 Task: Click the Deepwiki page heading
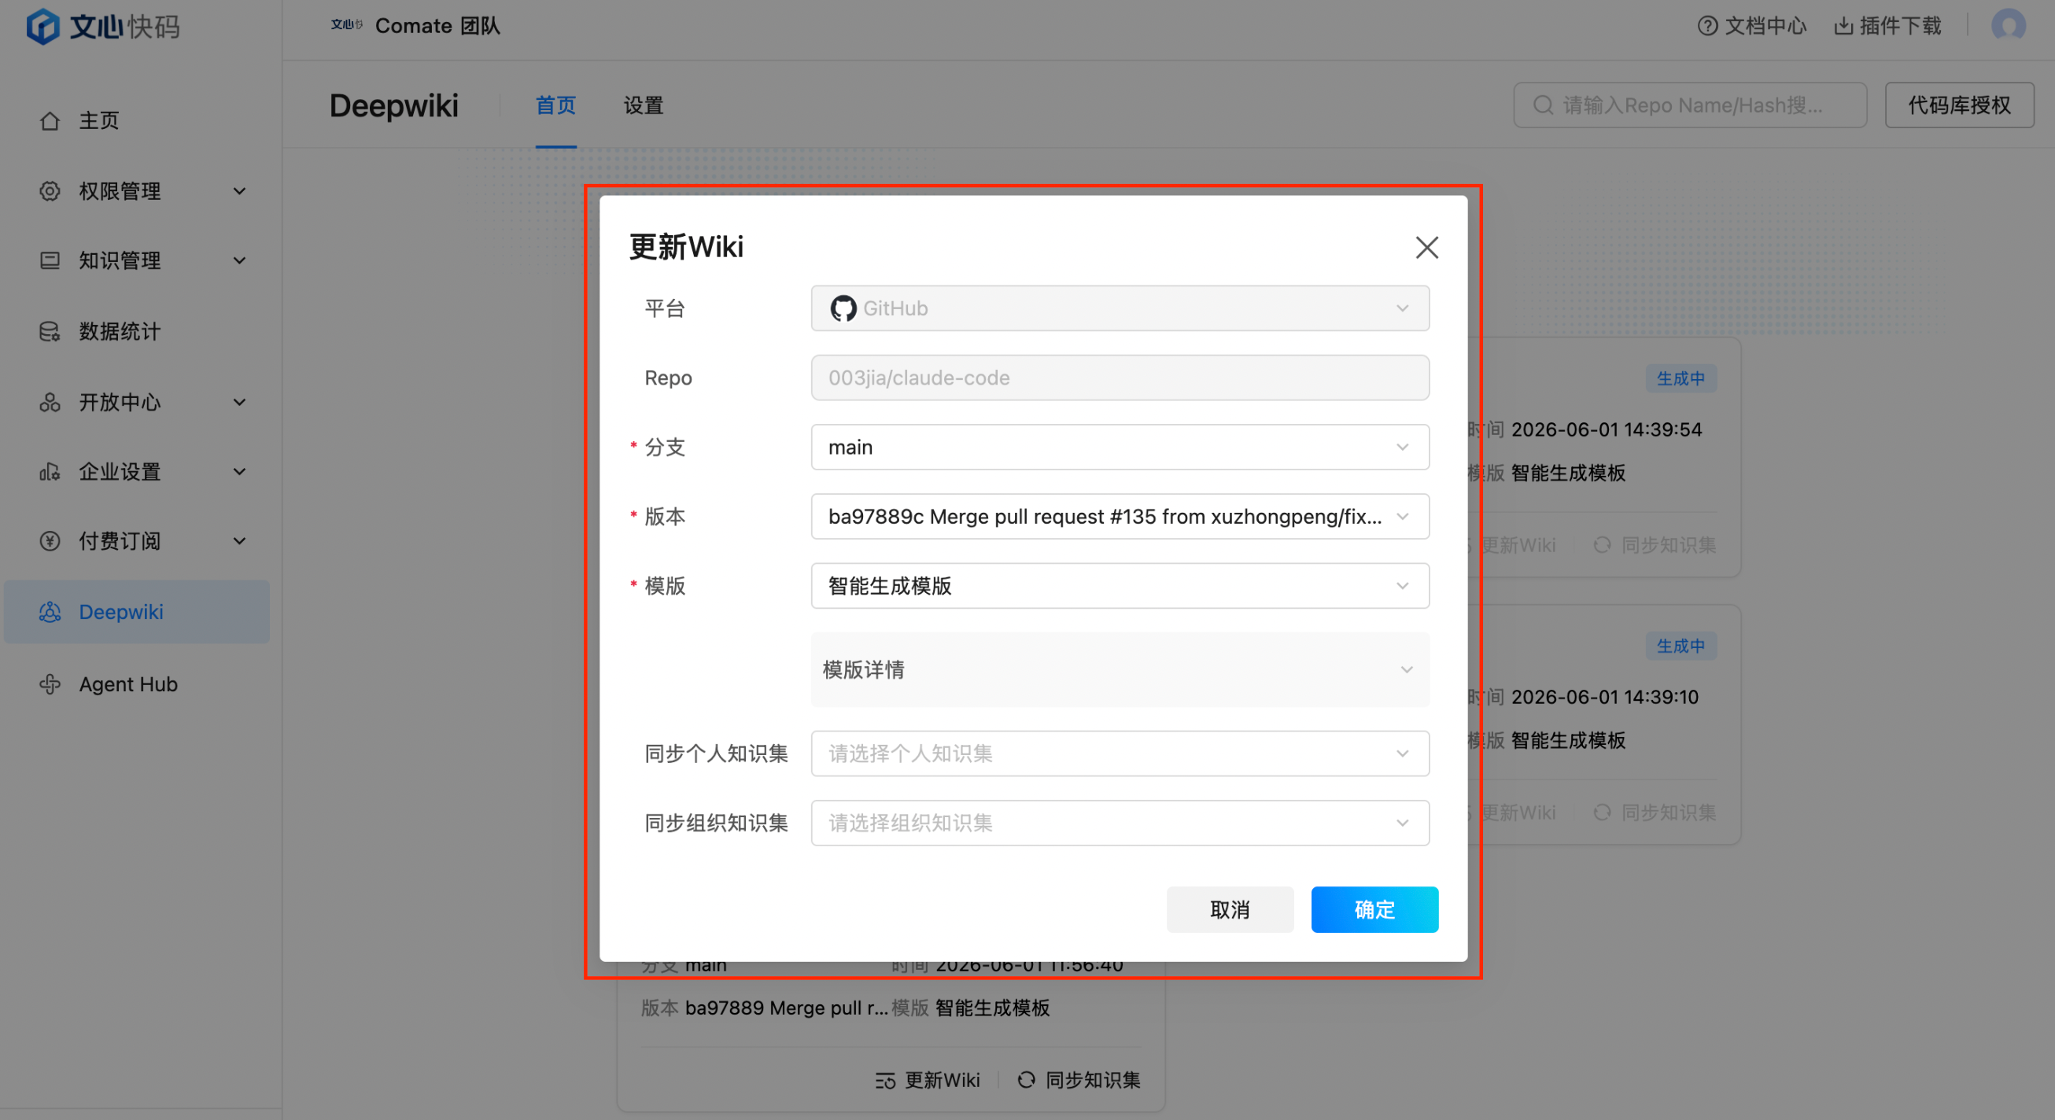(x=394, y=105)
